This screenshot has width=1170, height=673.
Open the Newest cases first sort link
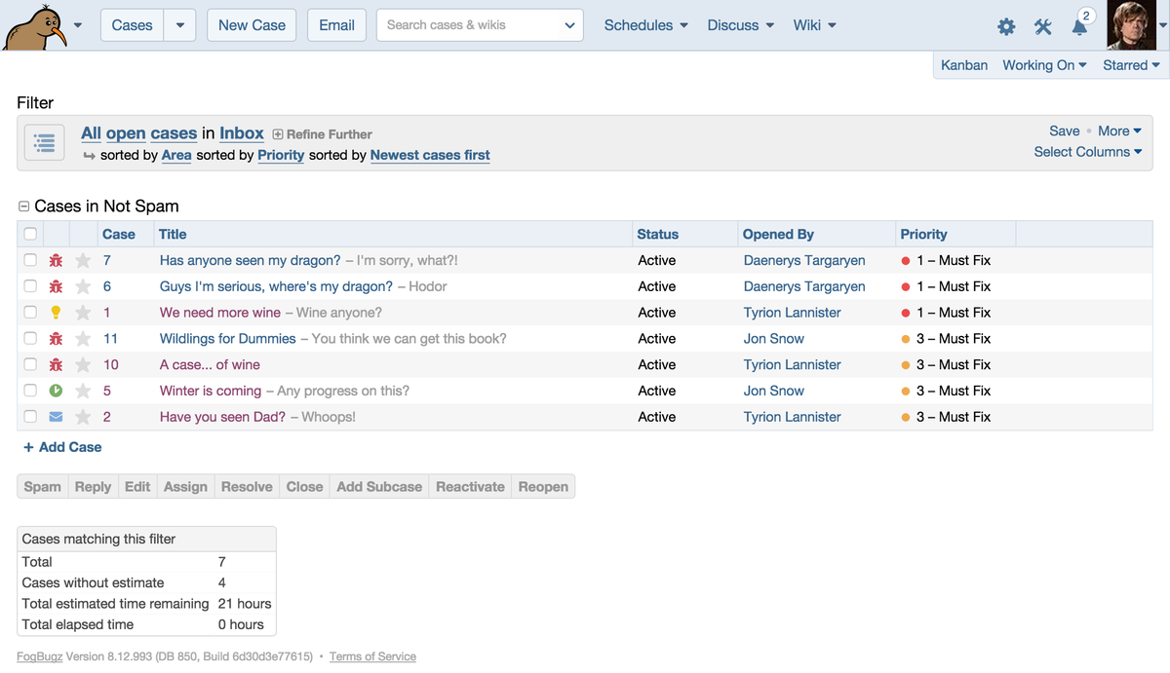[x=430, y=155]
